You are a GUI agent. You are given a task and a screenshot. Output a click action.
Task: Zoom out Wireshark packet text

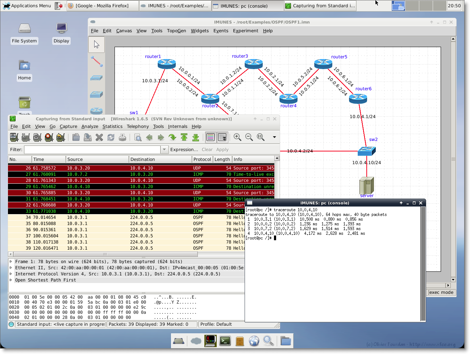click(x=249, y=137)
